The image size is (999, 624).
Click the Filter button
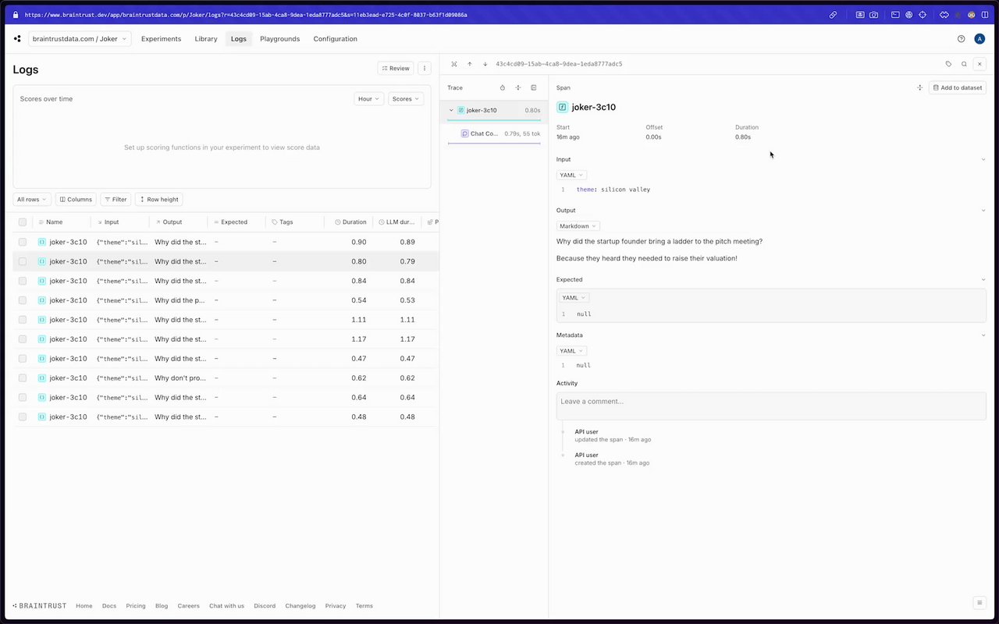pos(116,200)
